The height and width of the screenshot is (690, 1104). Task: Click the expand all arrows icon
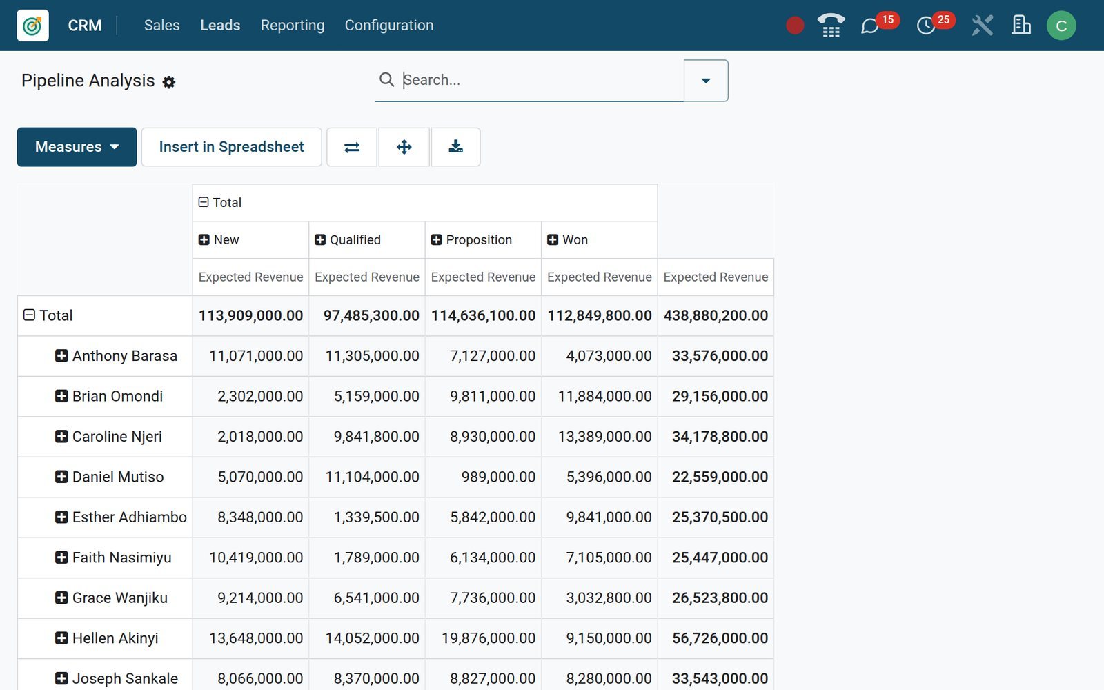click(404, 147)
